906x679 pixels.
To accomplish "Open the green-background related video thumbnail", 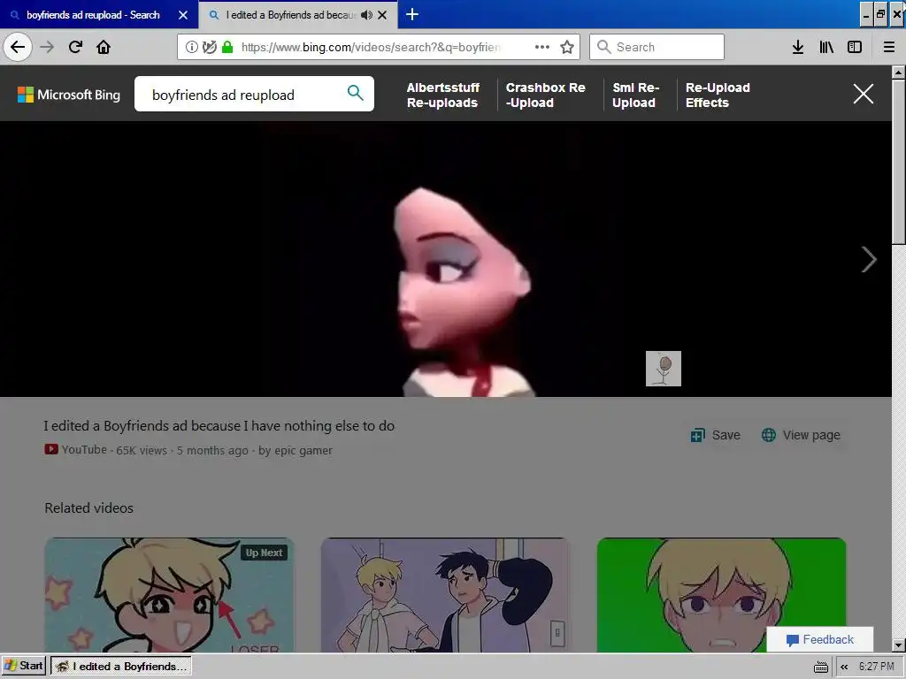I will tap(722, 595).
